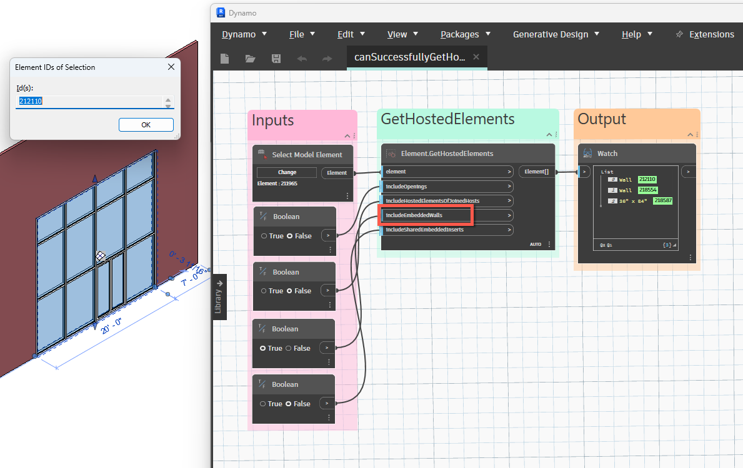The width and height of the screenshot is (743, 468).
Task: Click chevron on includeHostedElementsOfJoinedHosts port
Action: 509,201
